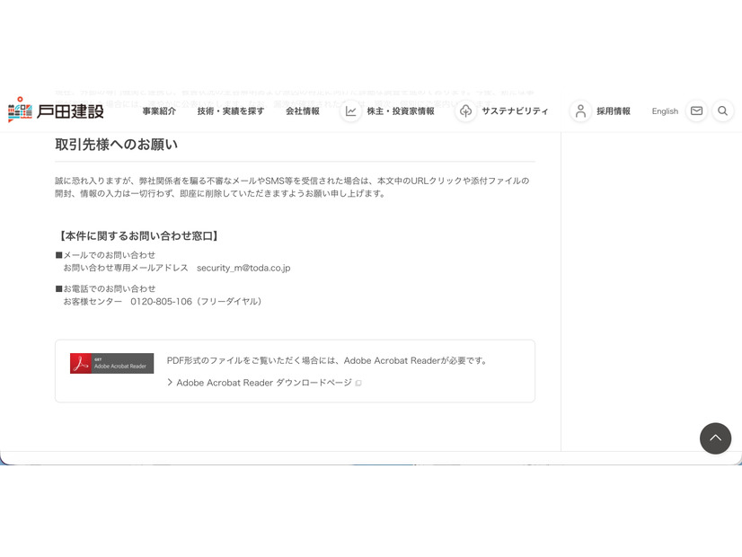Click the Get Adobe Acrobat Reader banner
This screenshot has height=557, width=742.
coord(111,364)
